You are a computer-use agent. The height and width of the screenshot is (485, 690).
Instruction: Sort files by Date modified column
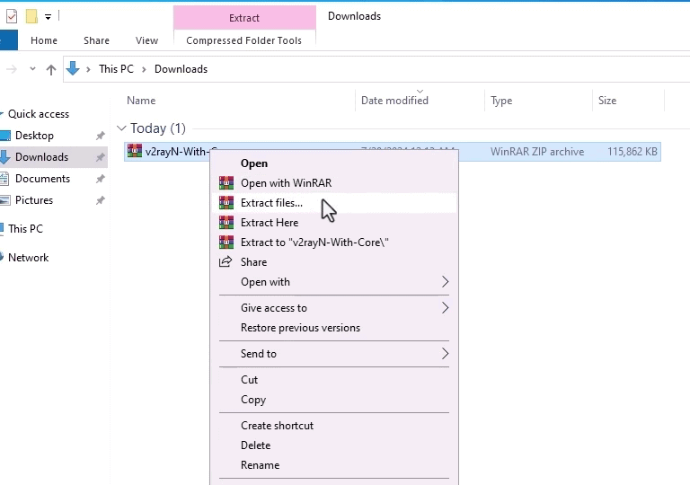coord(394,101)
